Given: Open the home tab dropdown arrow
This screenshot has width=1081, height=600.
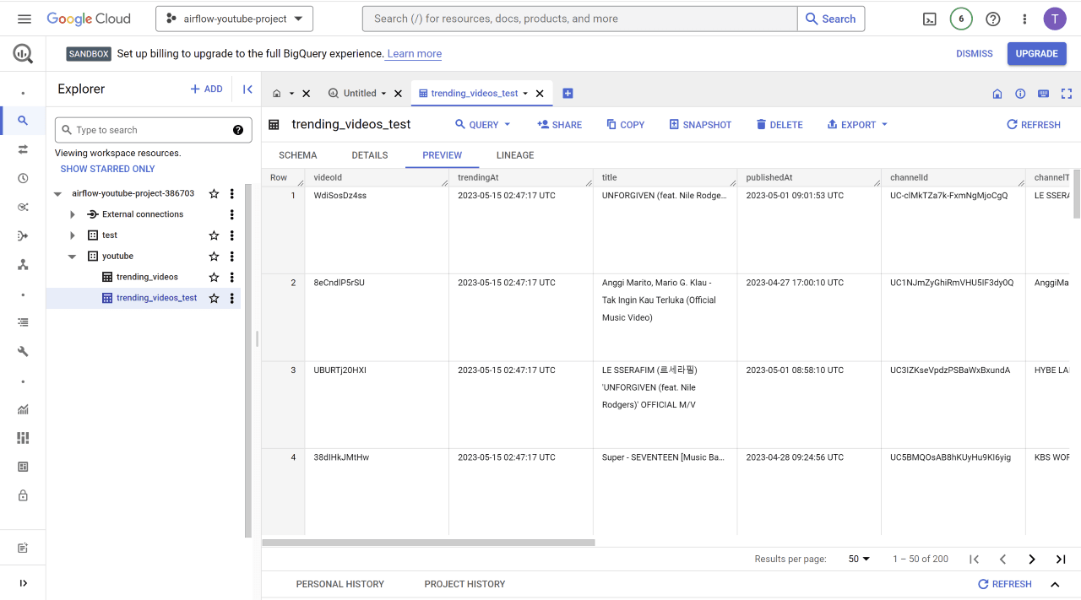Looking at the screenshot, I should [x=291, y=94].
